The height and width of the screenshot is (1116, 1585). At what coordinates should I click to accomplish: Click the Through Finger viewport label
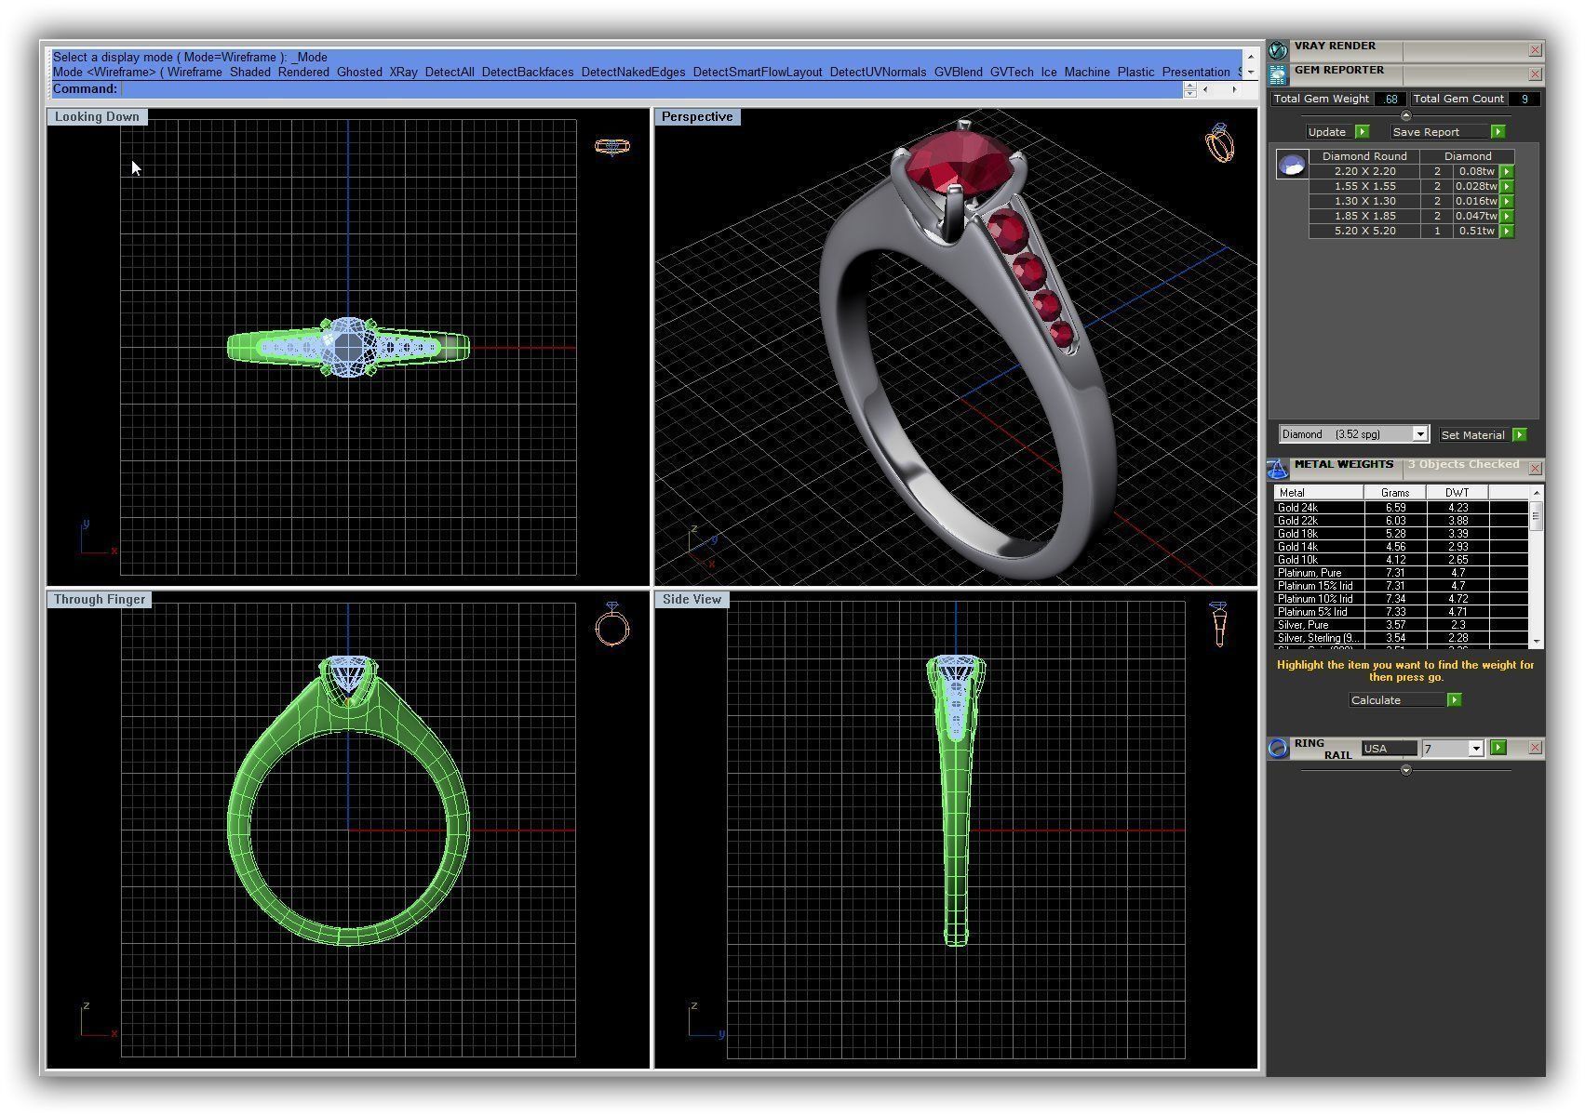tap(100, 600)
